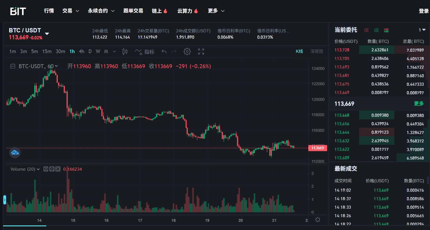Image resolution: width=430 pixels, height=230 pixels.
Task: Remove the Volume indicator
Action: tap(58, 169)
